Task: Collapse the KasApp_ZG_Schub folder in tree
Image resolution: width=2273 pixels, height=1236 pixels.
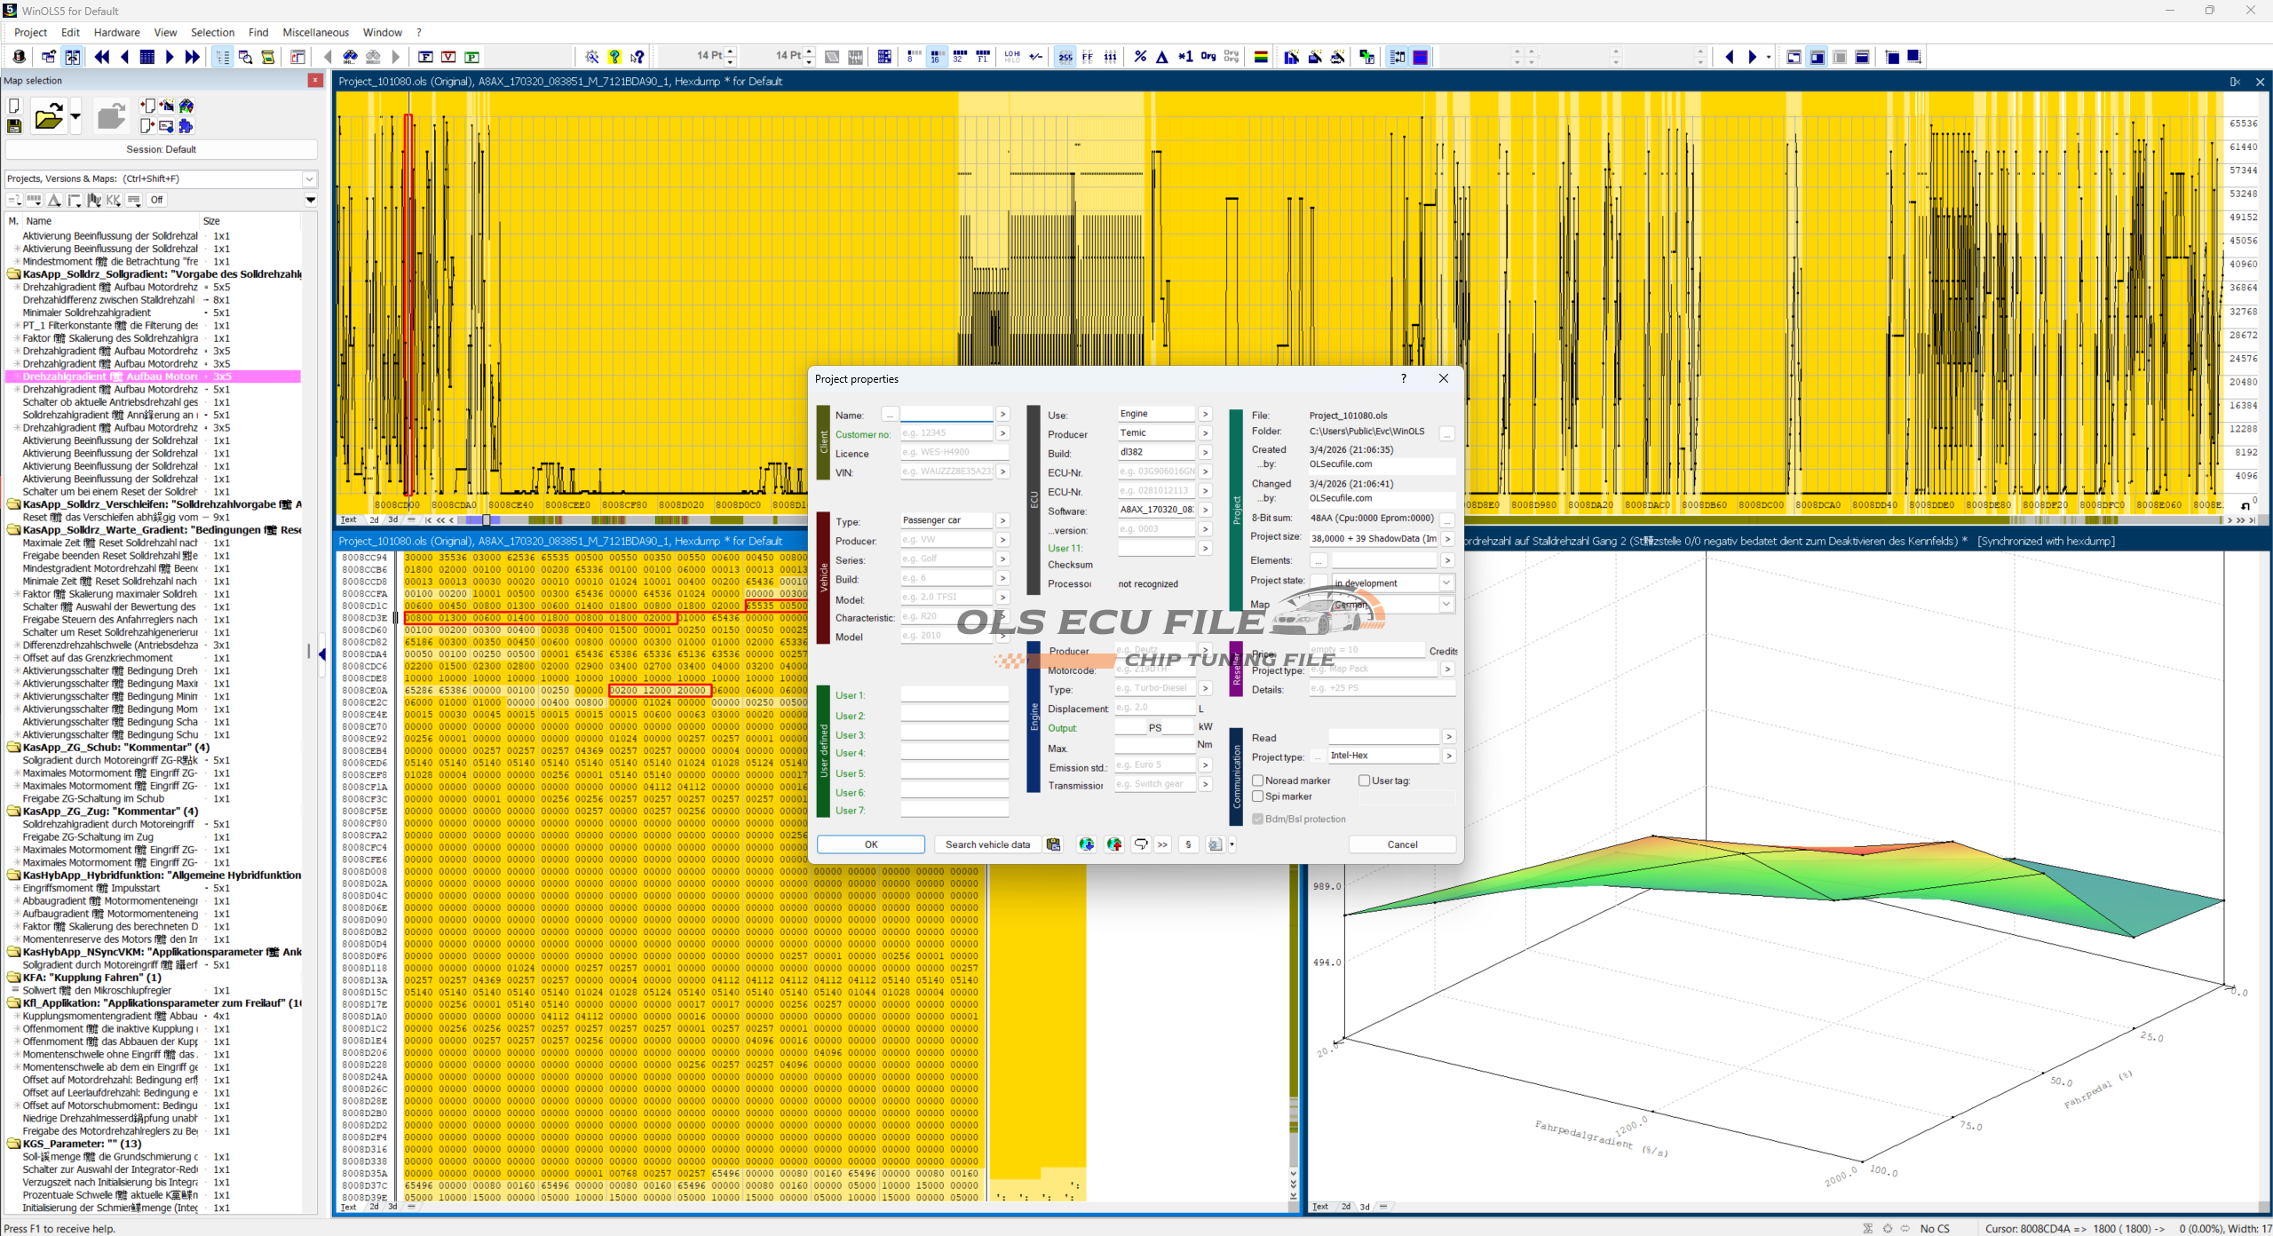Action: click(x=14, y=748)
